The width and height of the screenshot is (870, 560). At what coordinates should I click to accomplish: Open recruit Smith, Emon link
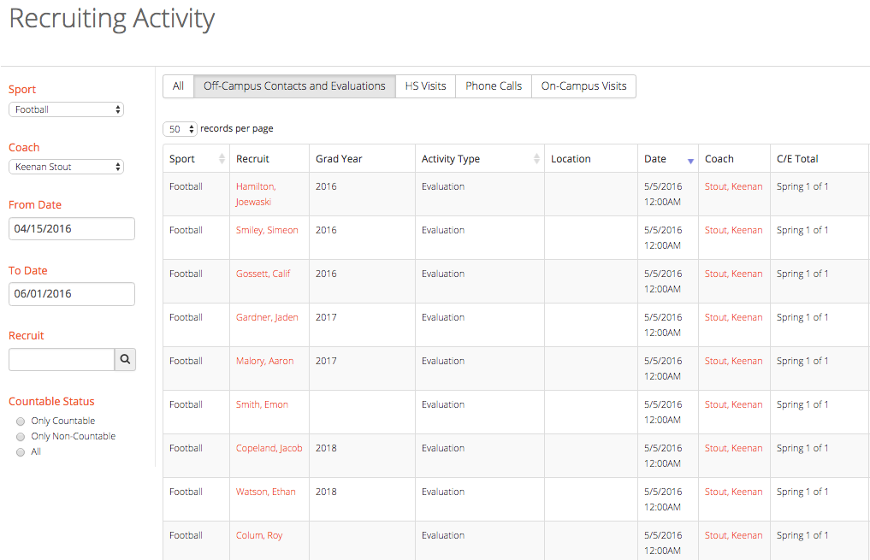[262, 404]
